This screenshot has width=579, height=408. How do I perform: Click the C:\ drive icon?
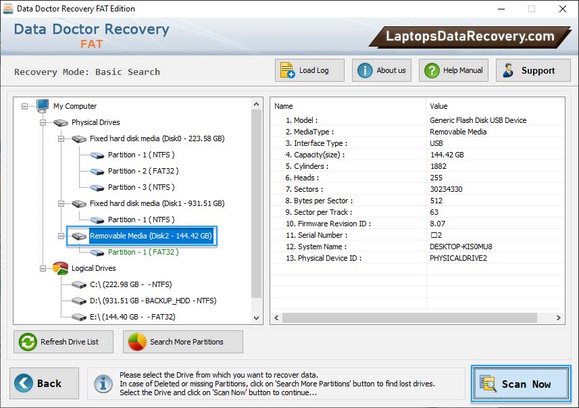tap(79, 284)
